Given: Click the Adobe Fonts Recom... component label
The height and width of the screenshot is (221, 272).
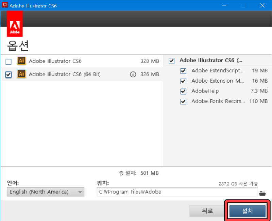Looking at the screenshot, I should (218, 101).
